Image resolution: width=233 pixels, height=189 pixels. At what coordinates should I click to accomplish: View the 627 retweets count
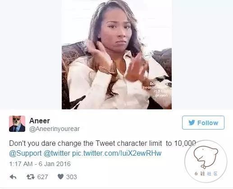pyautogui.click(x=42, y=177)
